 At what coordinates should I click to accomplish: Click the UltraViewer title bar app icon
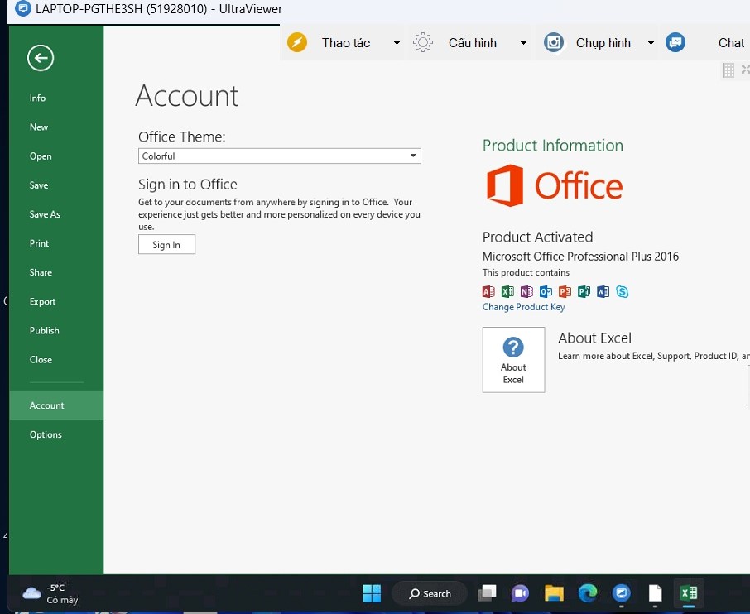22,8
